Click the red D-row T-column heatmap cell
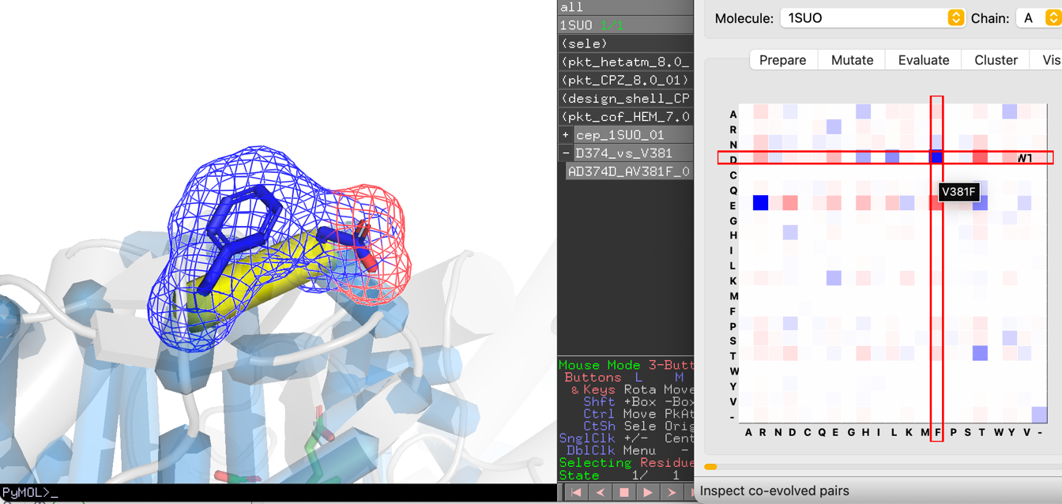Image resolution: width=1062 pixels, height=504 pixels. [x=980, y=157]
